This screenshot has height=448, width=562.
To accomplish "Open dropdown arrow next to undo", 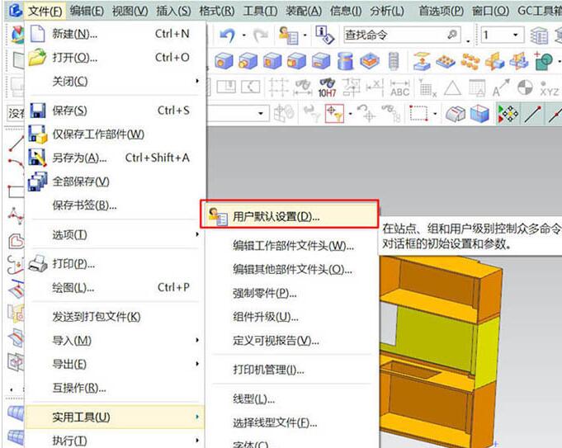I will [243, 35].
